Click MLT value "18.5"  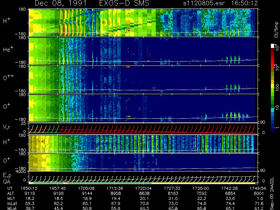point(59,198)
